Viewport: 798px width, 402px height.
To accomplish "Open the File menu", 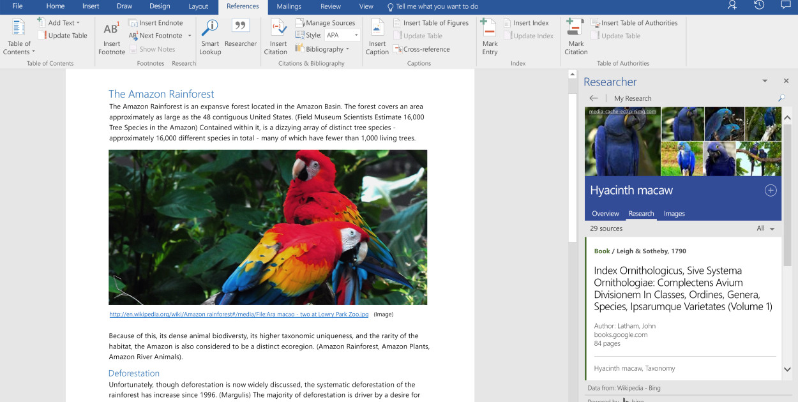I will point(17,6).
